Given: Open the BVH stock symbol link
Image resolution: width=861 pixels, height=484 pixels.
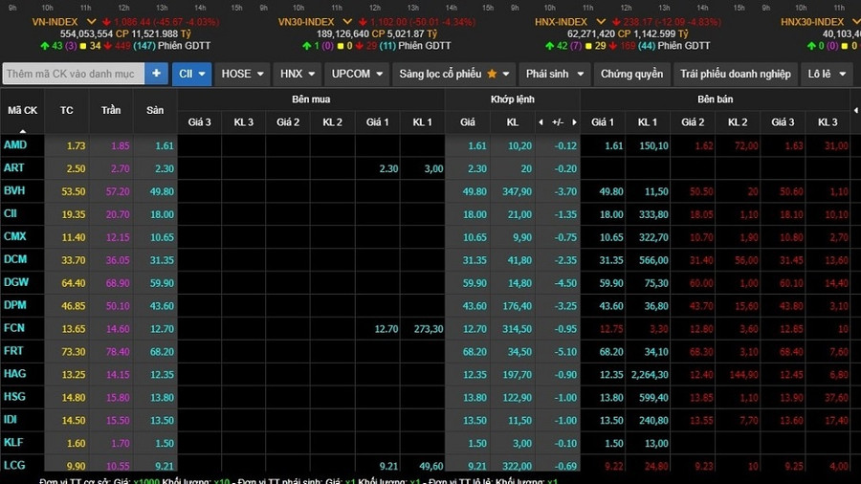Looking at the screenshot, I should tap(14, 190).
